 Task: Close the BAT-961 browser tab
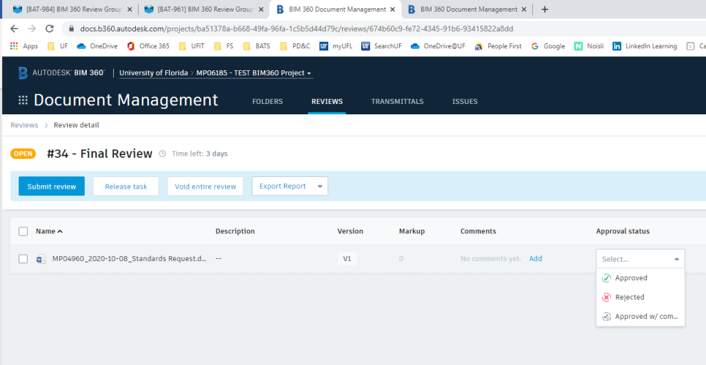[261, 10]
